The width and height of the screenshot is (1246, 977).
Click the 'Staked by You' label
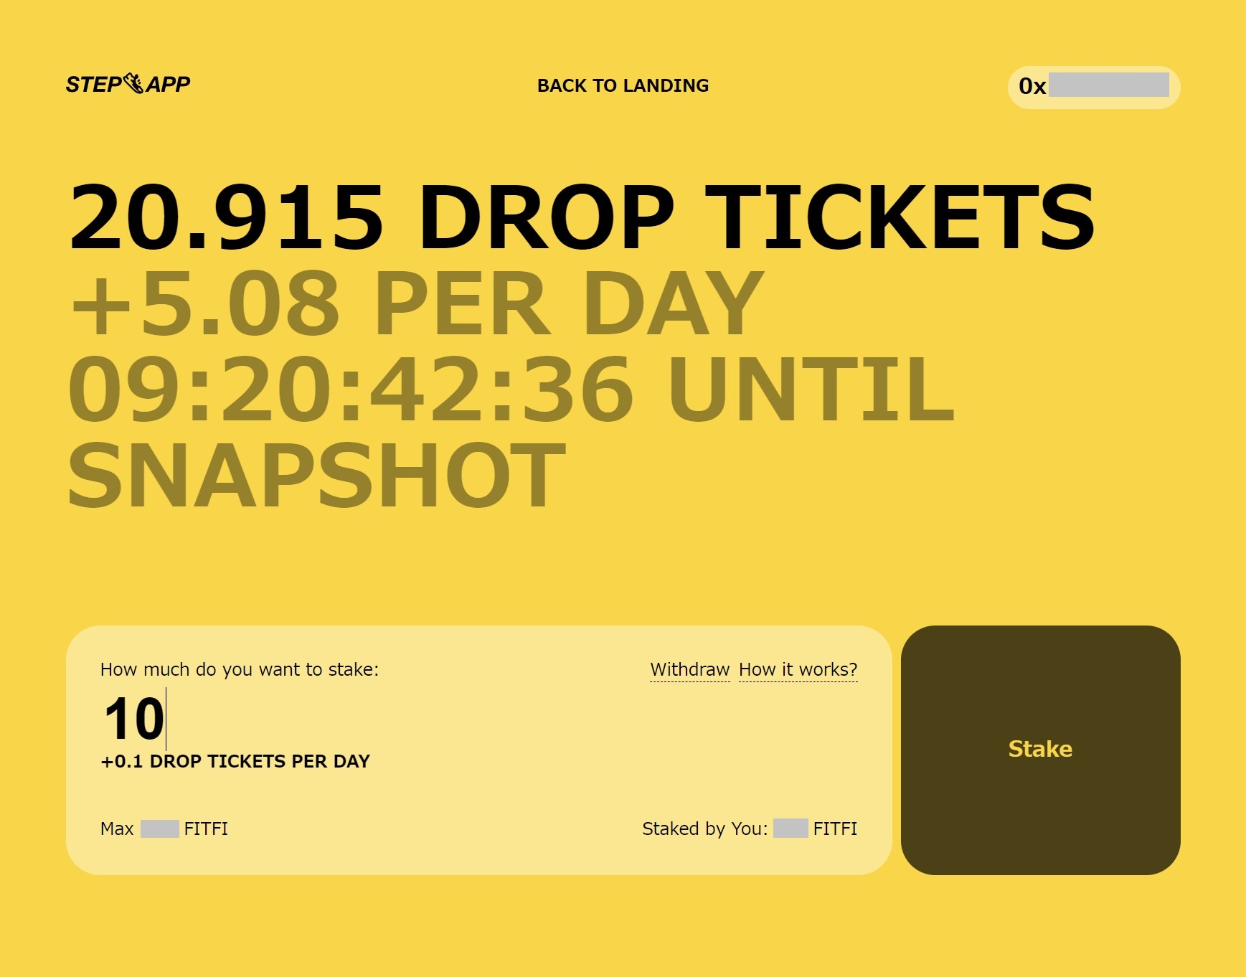[704, 829]
